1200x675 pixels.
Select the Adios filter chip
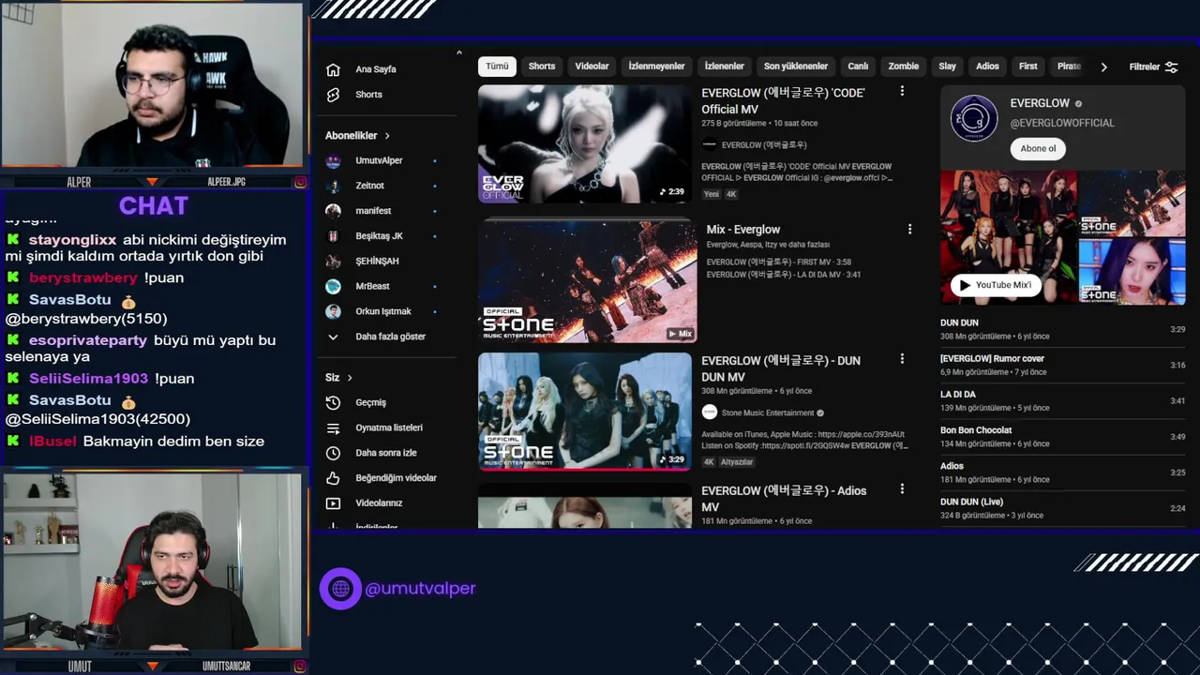(987, 67)
